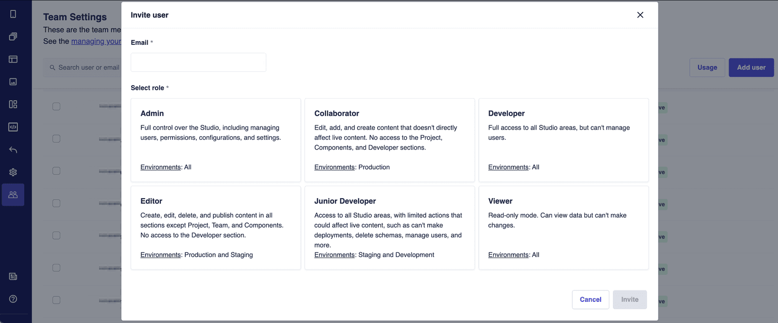This screenshot has width=778, height=323.
Task: Open the Components grid sidebar icon
Action: click(13, 104)
